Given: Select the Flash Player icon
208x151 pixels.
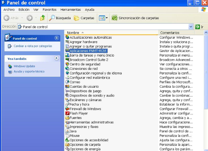Looking at the screenshot, I should click(x=67, y=113).
